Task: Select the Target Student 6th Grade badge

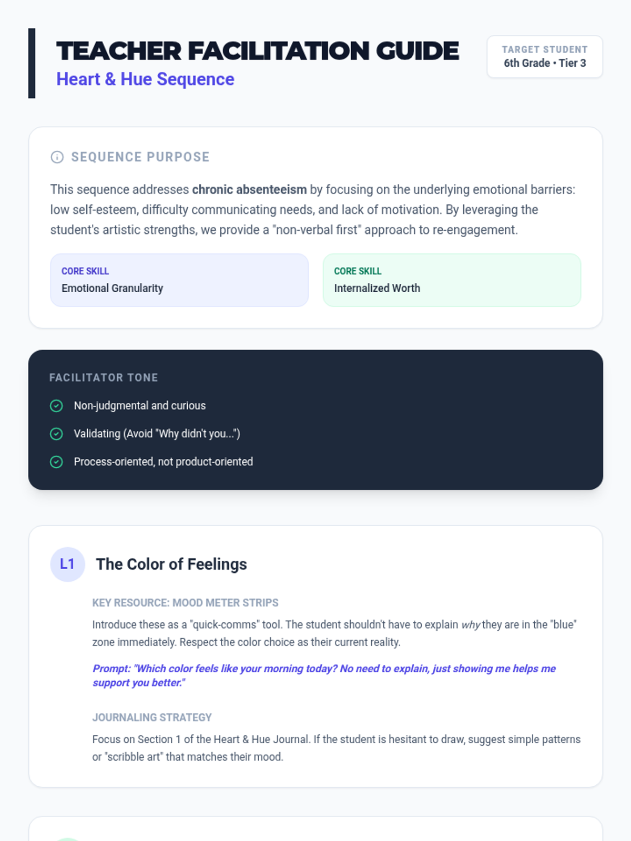Action: [544, 57]
